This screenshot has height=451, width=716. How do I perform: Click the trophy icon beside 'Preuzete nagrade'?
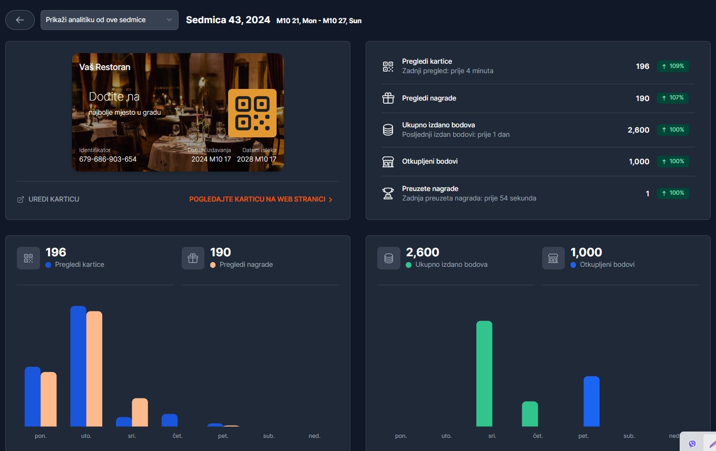388,193
